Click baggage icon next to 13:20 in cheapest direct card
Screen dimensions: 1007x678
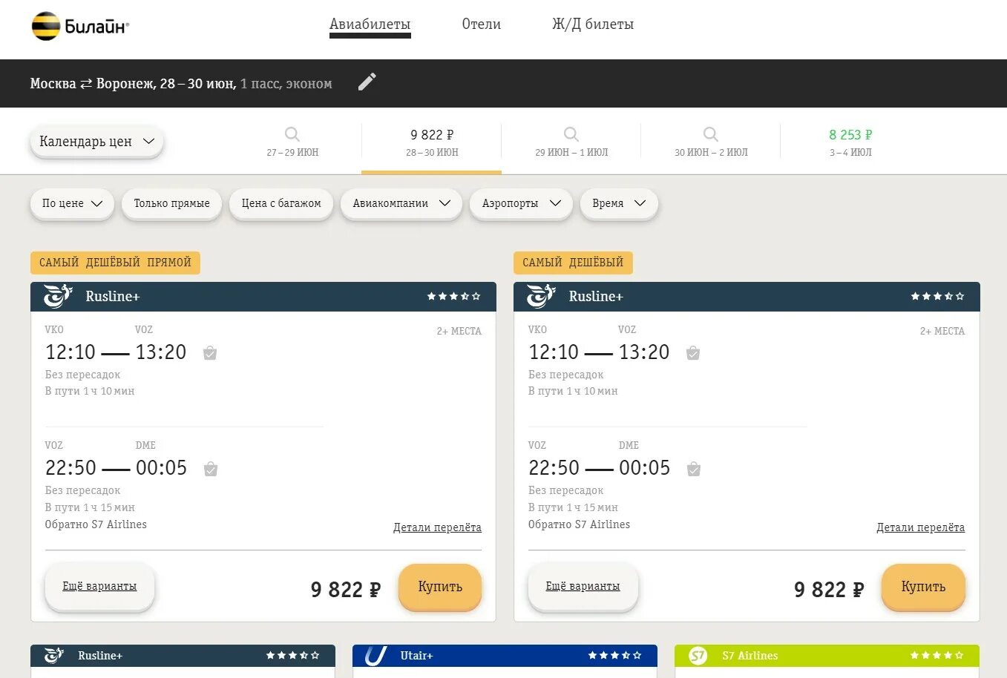coord(210,353)
